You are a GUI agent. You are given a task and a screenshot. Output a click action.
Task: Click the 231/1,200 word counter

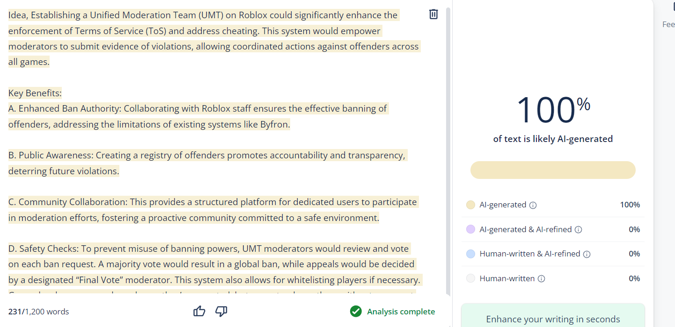pyautogui.click(x=38, y=311)
